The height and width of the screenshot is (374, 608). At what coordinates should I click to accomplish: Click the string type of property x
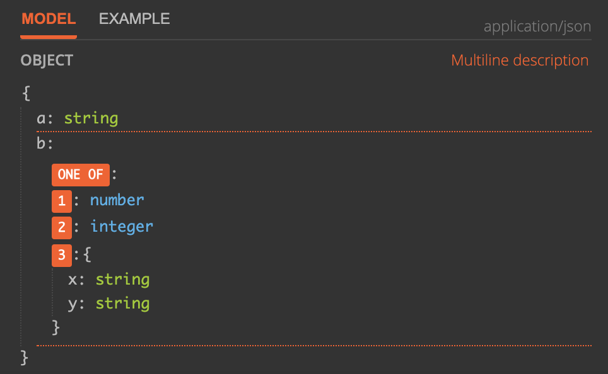coord(122,279)
